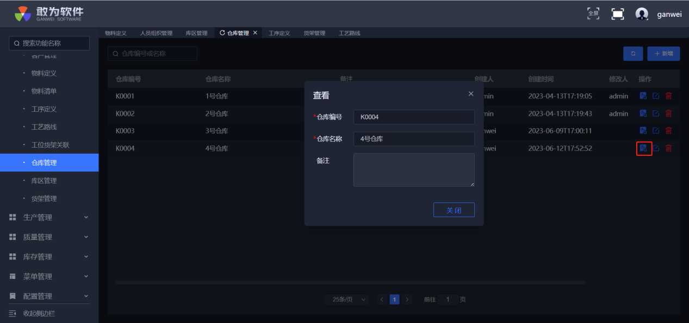Open 库区管理 in sidebar
Image resolution: width=689 pixels, height=323 pixels.
point(44,181)
